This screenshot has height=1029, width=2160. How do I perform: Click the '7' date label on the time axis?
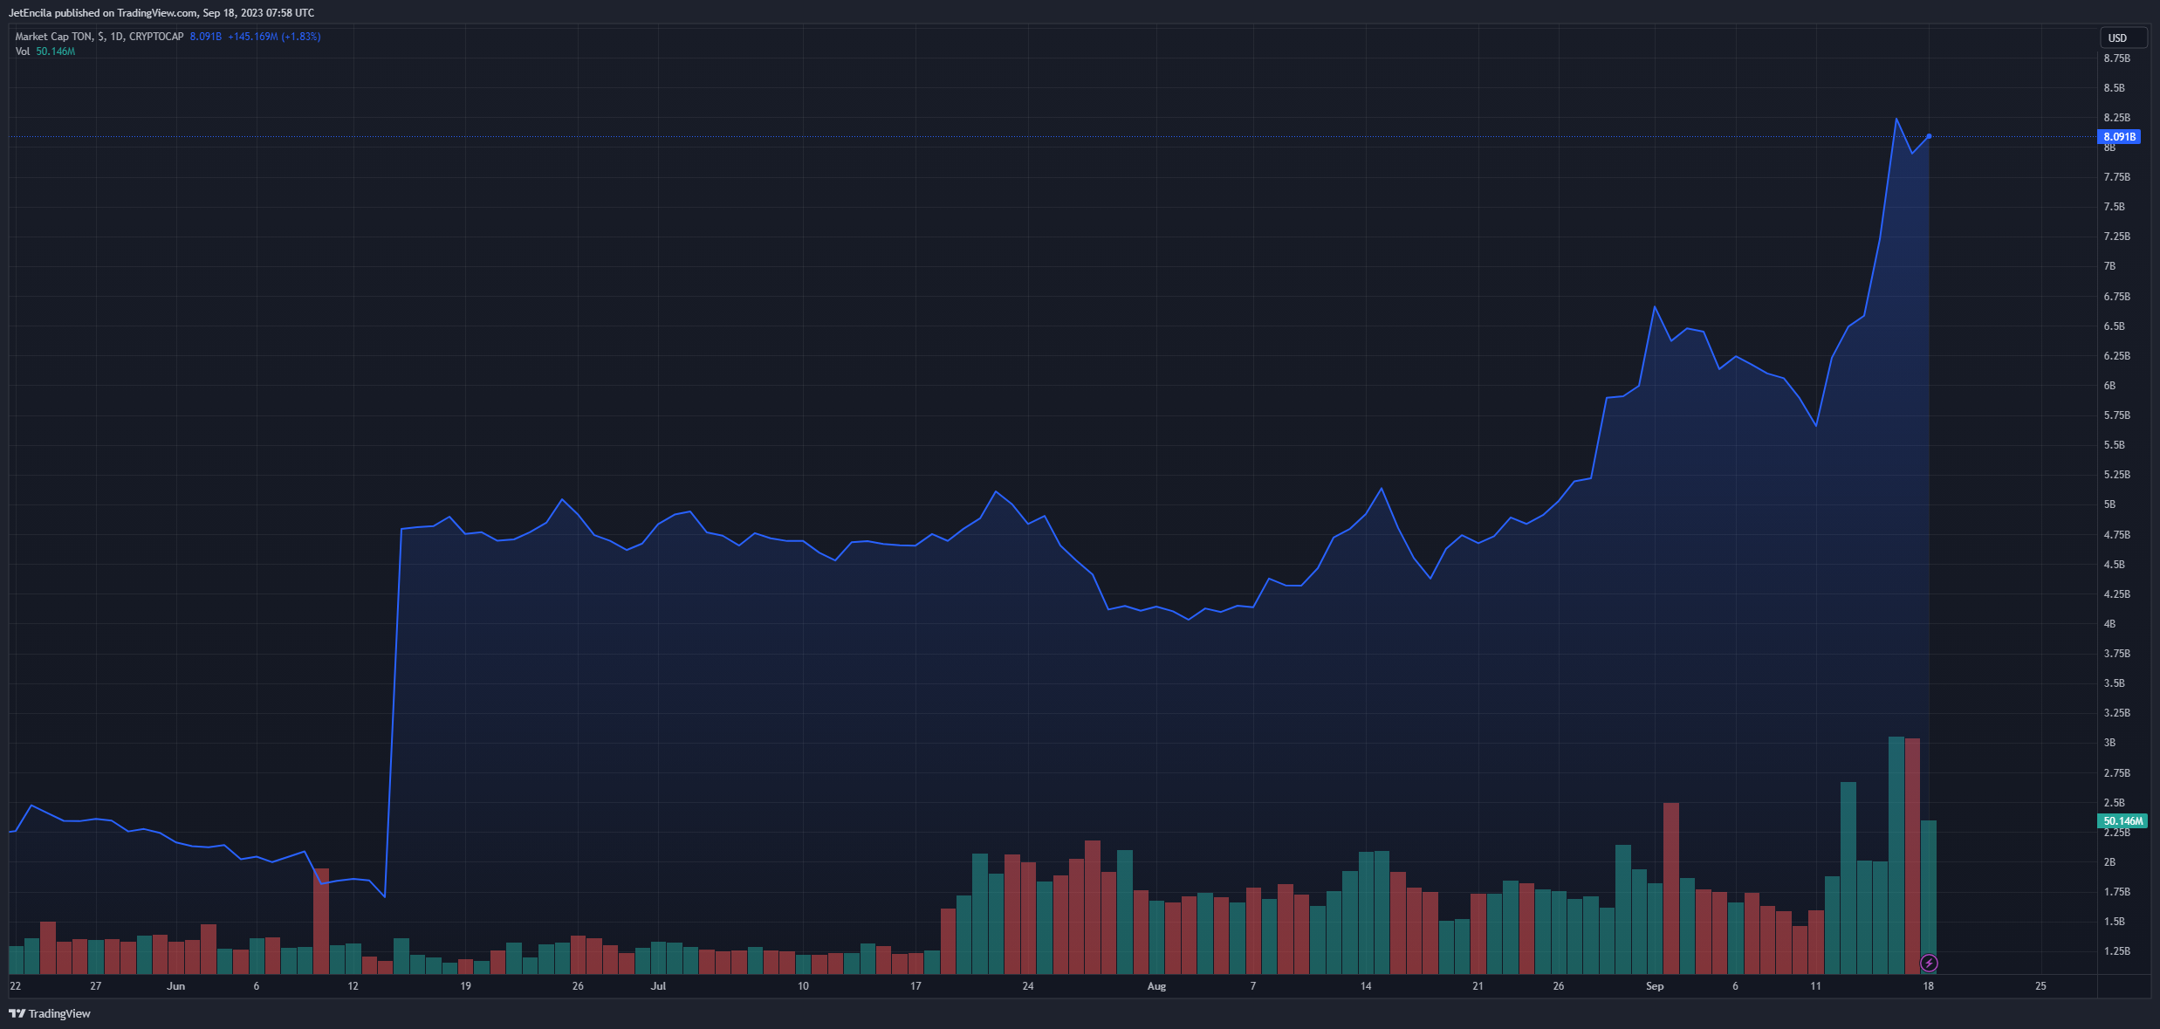tap(1253, 986)
